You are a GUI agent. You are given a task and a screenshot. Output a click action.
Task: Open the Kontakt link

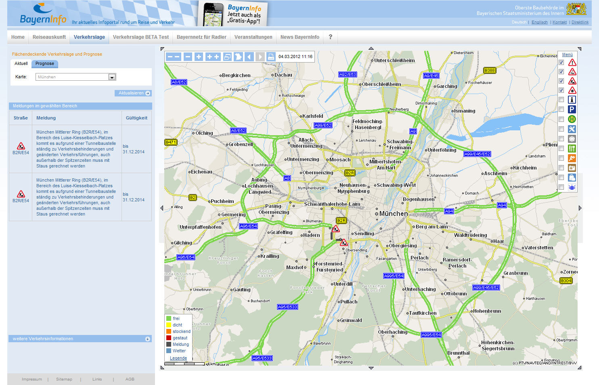(x=559, y=22)
